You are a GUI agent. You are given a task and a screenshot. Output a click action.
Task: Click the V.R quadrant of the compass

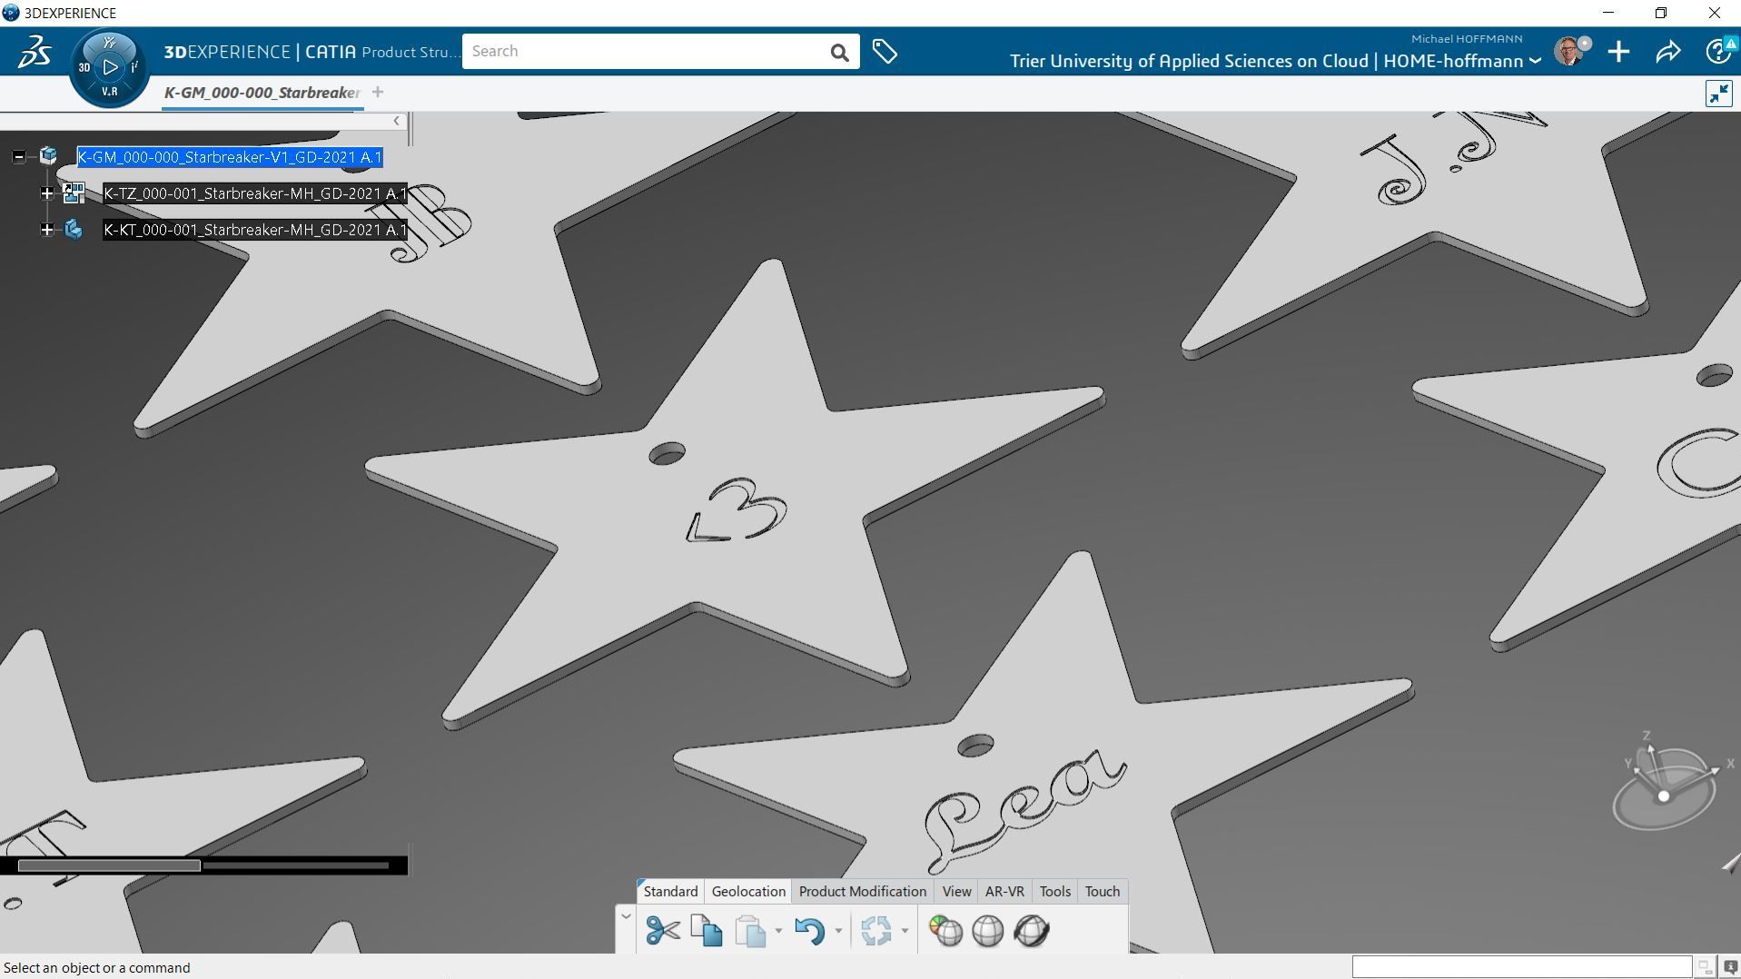click(x=109, y=92)
